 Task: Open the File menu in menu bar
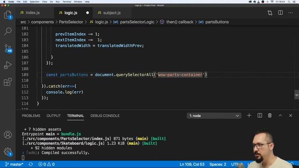click(19, 2)
